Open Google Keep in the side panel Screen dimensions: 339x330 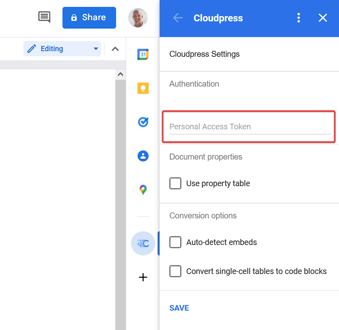point(143,88)
